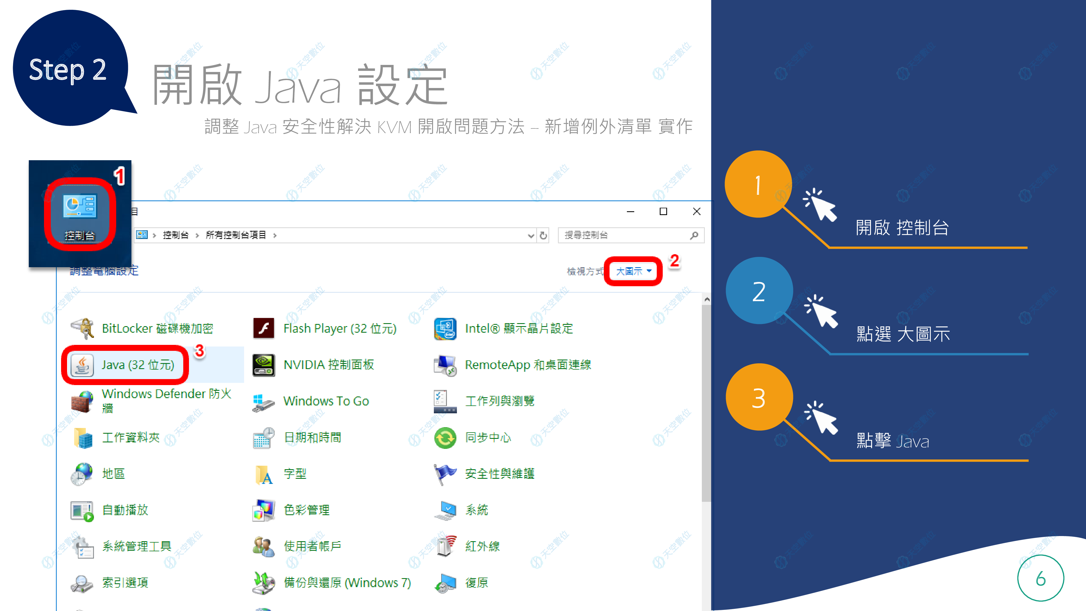This screenshot has width=1086, height=611.
Task: Open the 使用者帳戶 label
Action: pyautogui.click(x=312, y=546)
